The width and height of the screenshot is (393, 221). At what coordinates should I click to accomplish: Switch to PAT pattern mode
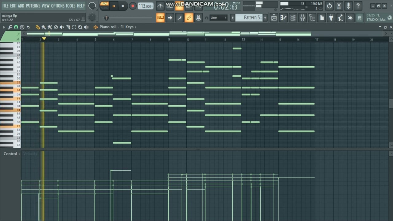(105, 4)
